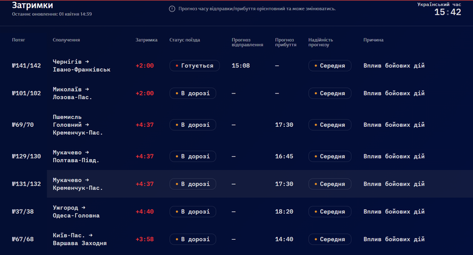Click the В дорозі status for train 101/102
Viewport: 473px width, 255px height.
(192, 93)
